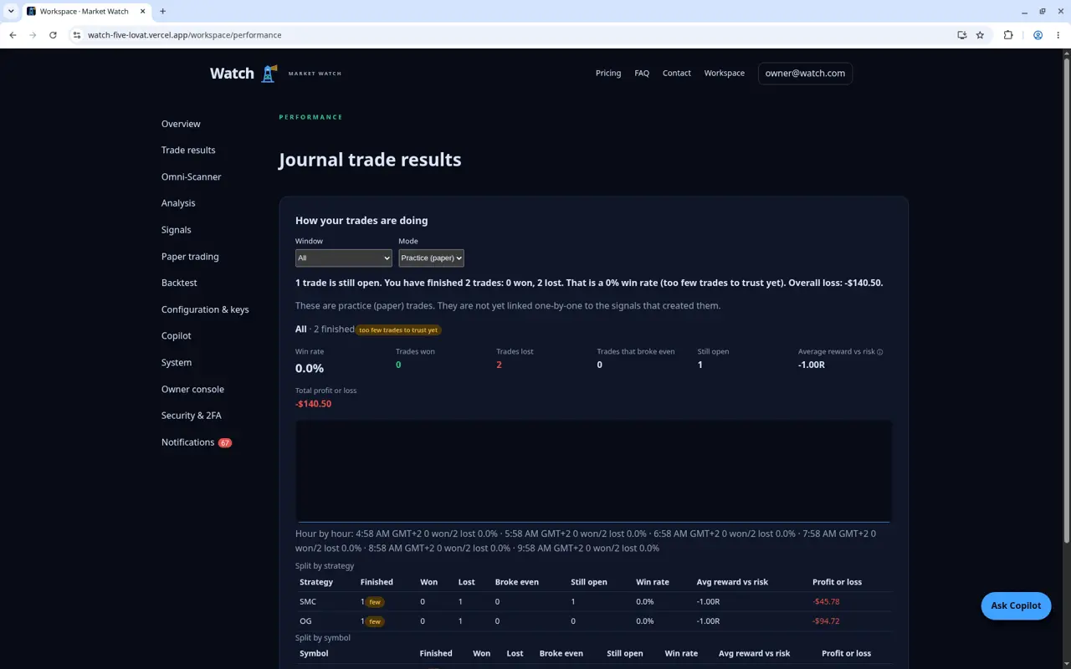The width and height of the screenshot is (1071, 669).
Task: Select the SMC strategy row label
Action: pyautogui.click(x=308, y=602)
